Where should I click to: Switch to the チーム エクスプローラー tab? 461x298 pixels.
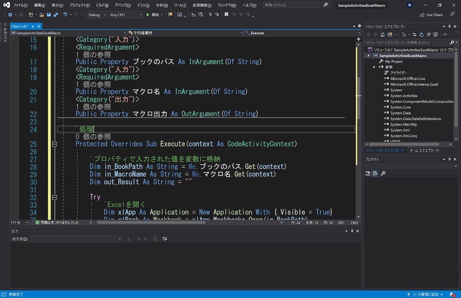425,150
